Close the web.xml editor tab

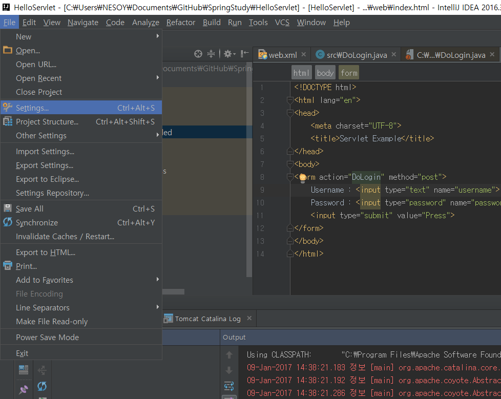pyautogui.click(x=304, y=55)
